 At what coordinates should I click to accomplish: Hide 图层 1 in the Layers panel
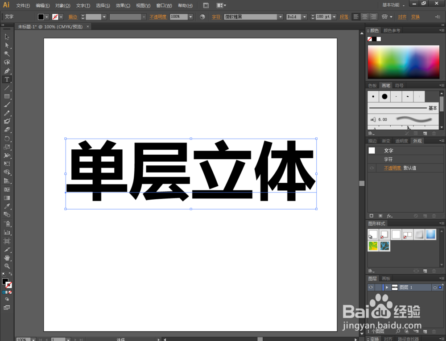pyautogui.click(x=371, y=287)
